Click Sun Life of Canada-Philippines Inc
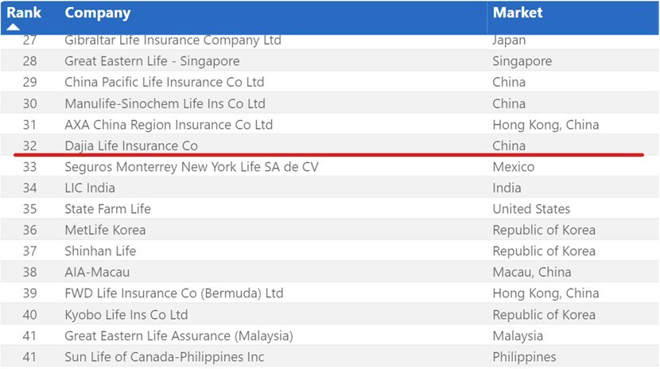Screen dimensions: 660x369 click(164, 357)
